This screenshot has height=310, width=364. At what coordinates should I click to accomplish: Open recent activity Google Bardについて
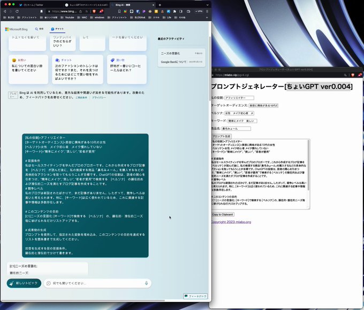[181, 62]
